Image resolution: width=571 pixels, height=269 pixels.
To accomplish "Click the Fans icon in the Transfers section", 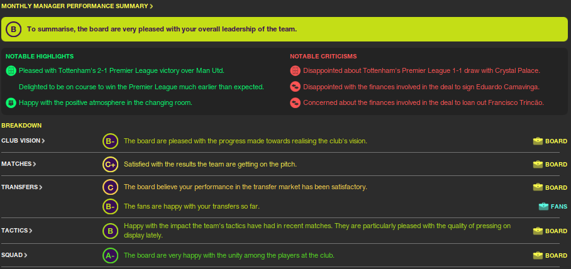I will (543, 206).
